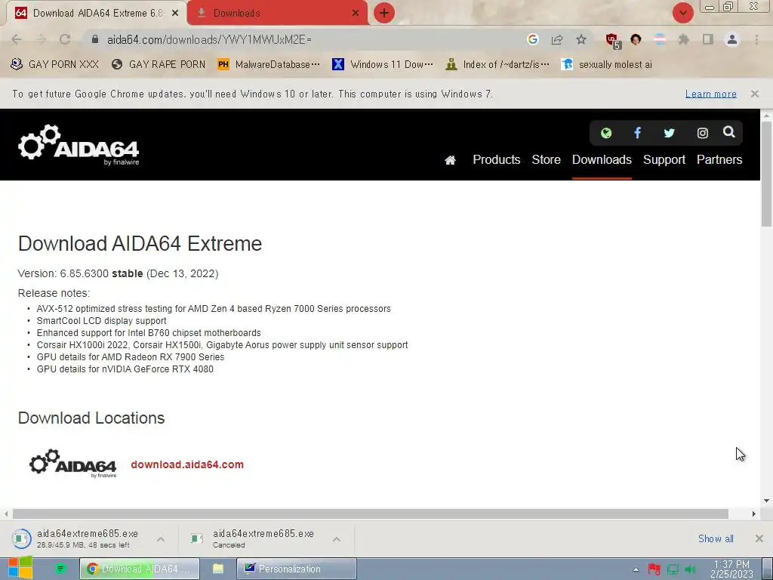Open the Windows 11 Dow… bookmark
Screen dimensions: 773x580
383,65
